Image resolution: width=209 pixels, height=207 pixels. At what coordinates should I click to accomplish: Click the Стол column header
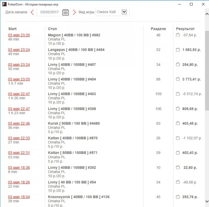point(52,29)
